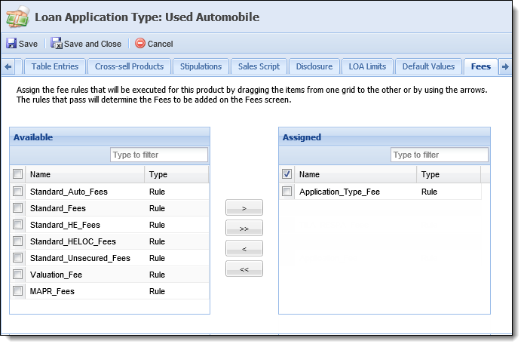Image resolution: width=524 pixels, height=347 pixels.
Task: Select the Standard_Fees row name
Action: click(x=58, y=208)
